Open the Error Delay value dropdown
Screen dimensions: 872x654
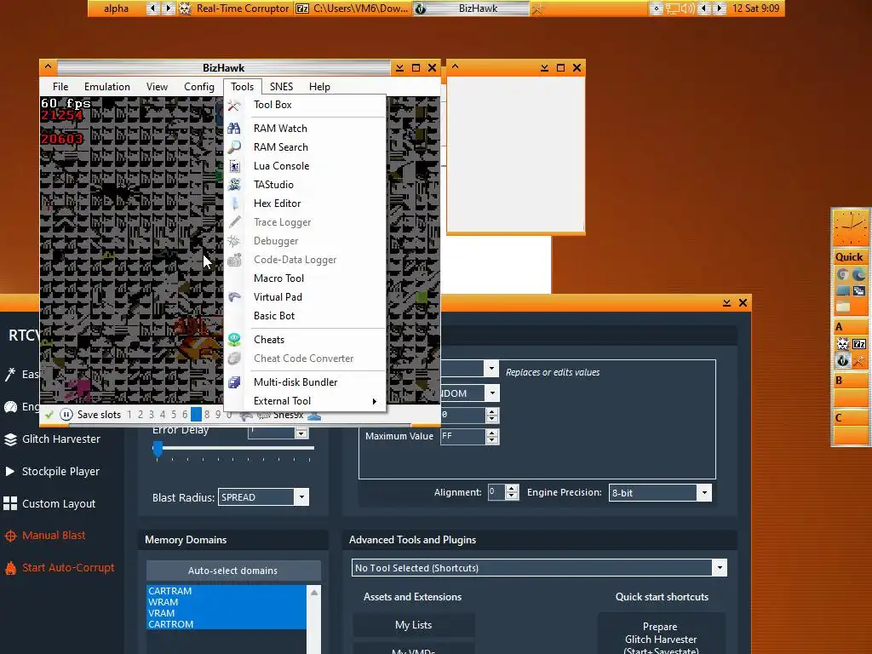(x=301, y=433)
